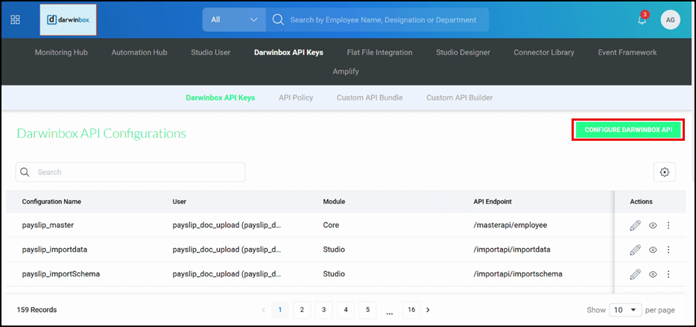Image resolution: width=696 pixels, height=327 pixels.
Task: Open the app grid menu icon
Action: (x=15, y=19)
